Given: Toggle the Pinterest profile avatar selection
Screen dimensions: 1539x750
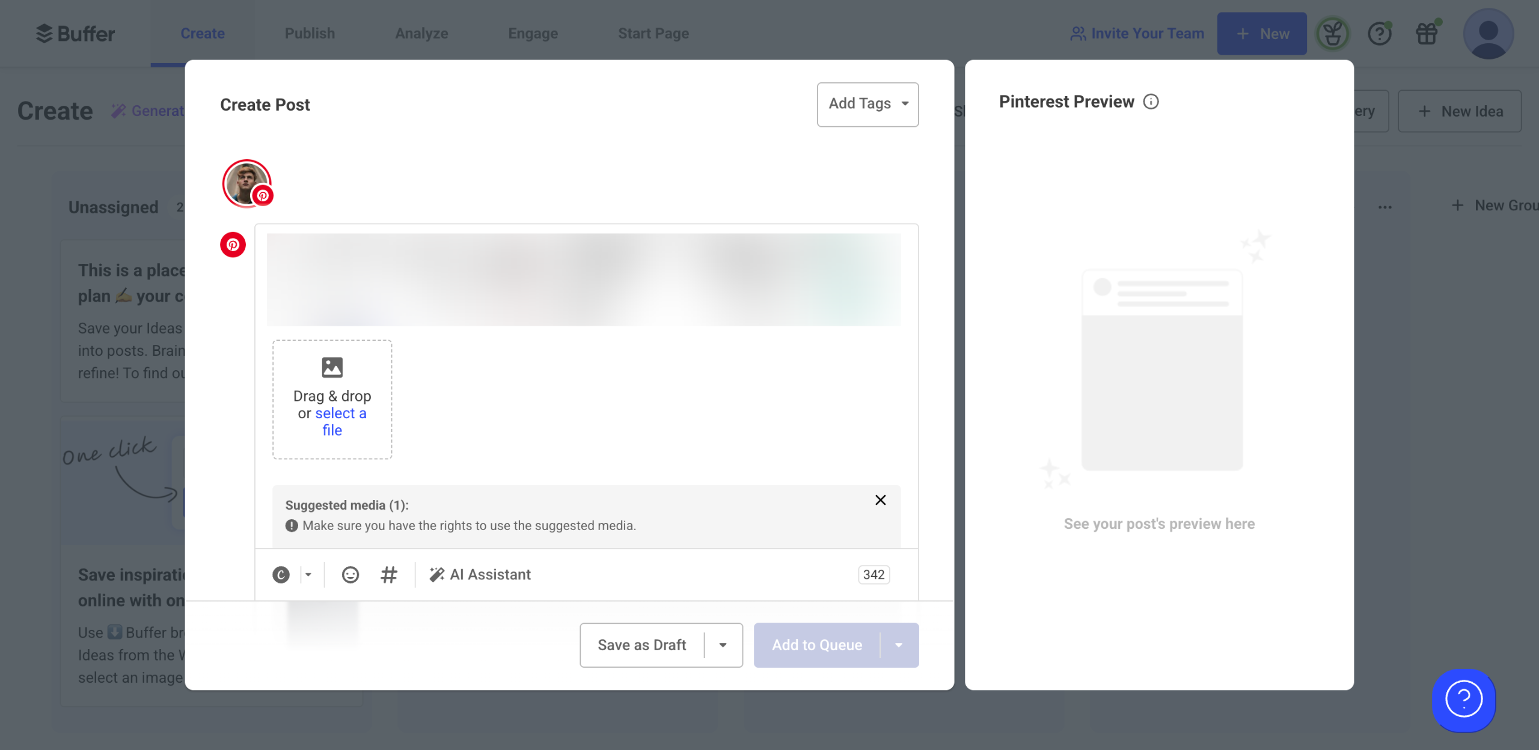Looking at the screenshot, I should pyautogui.click(x=246, y=183).
